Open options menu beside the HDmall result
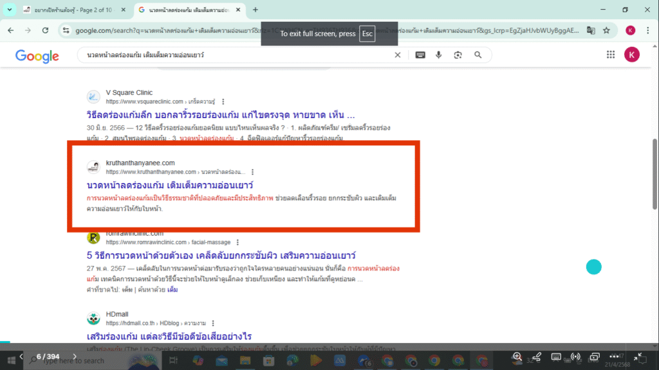 [212, 322]
